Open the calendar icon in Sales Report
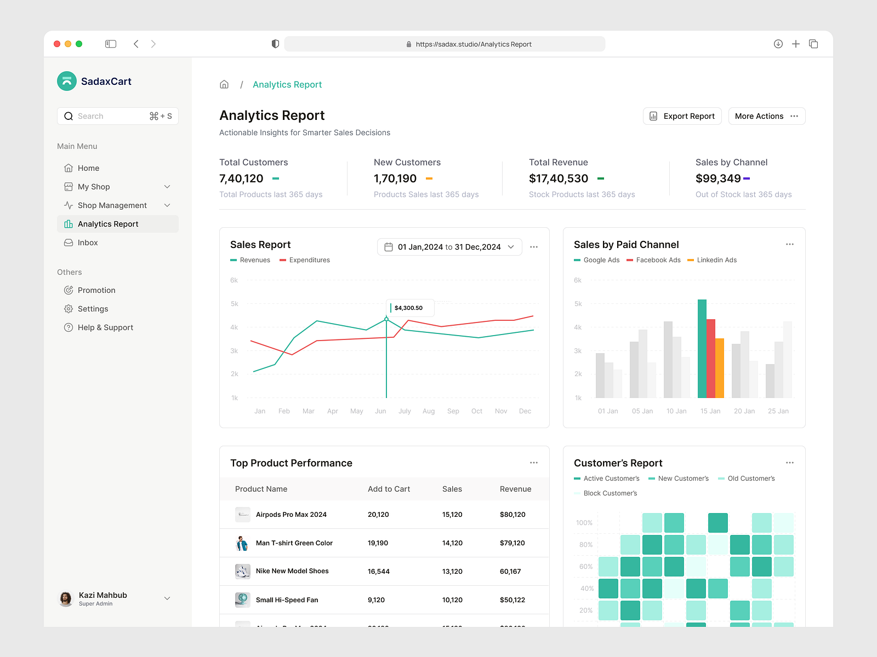 [x=389, y=247]
